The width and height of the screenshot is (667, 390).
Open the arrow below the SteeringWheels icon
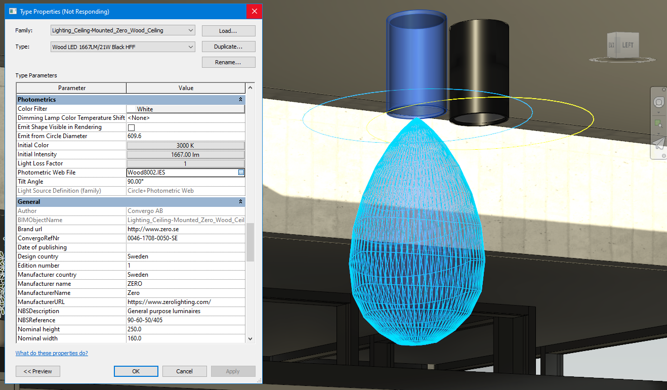click(658, 112)
